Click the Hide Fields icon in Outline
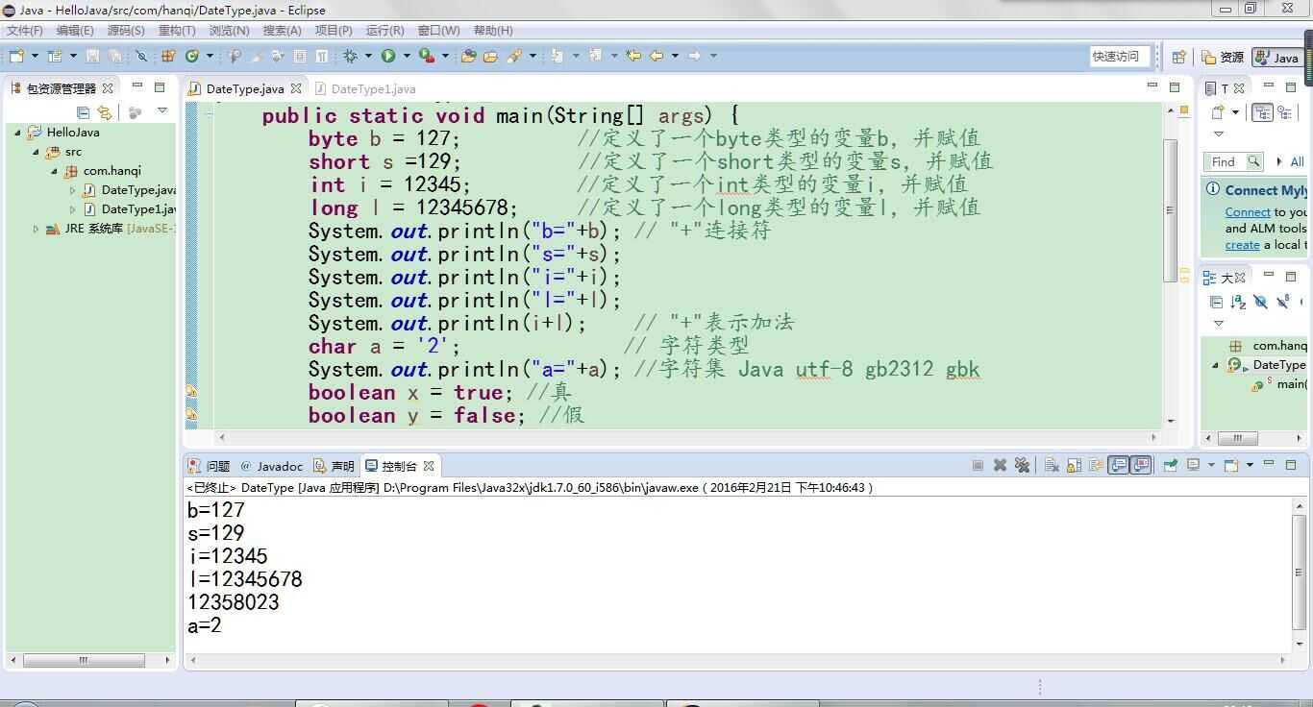1313x707 pixels. [1260, 302]
